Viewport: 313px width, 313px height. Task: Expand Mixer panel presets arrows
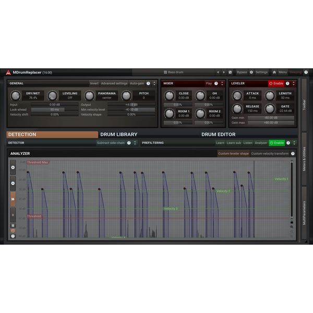222,83
